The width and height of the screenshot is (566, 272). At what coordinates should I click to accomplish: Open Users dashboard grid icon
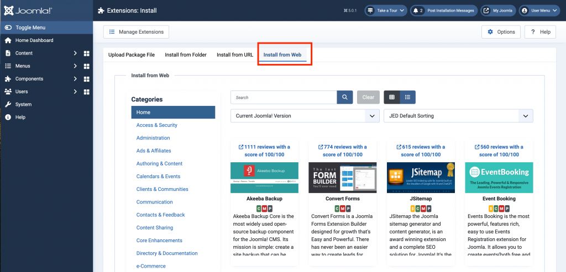click(86, 92)
